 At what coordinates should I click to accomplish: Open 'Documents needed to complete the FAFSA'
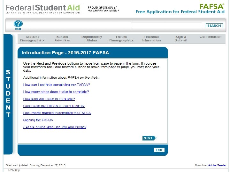coord(57,113)
